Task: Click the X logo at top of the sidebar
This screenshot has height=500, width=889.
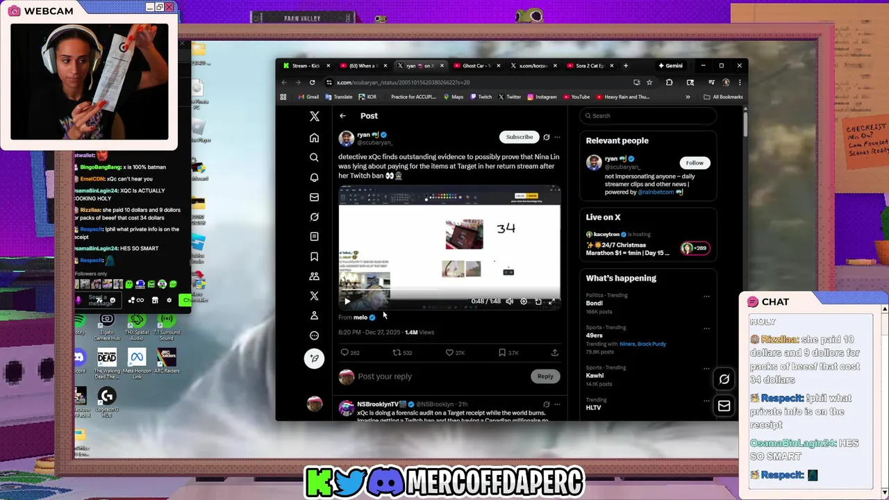Action: 314,117
